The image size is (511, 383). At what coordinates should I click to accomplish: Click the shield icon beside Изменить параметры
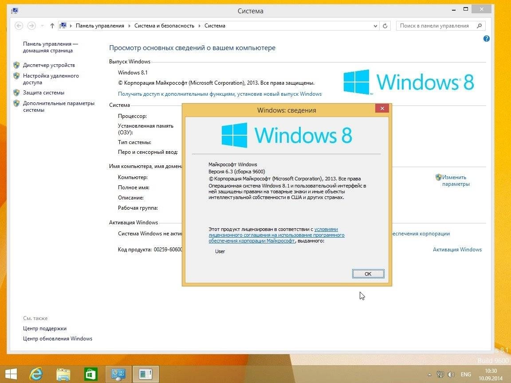438,177
